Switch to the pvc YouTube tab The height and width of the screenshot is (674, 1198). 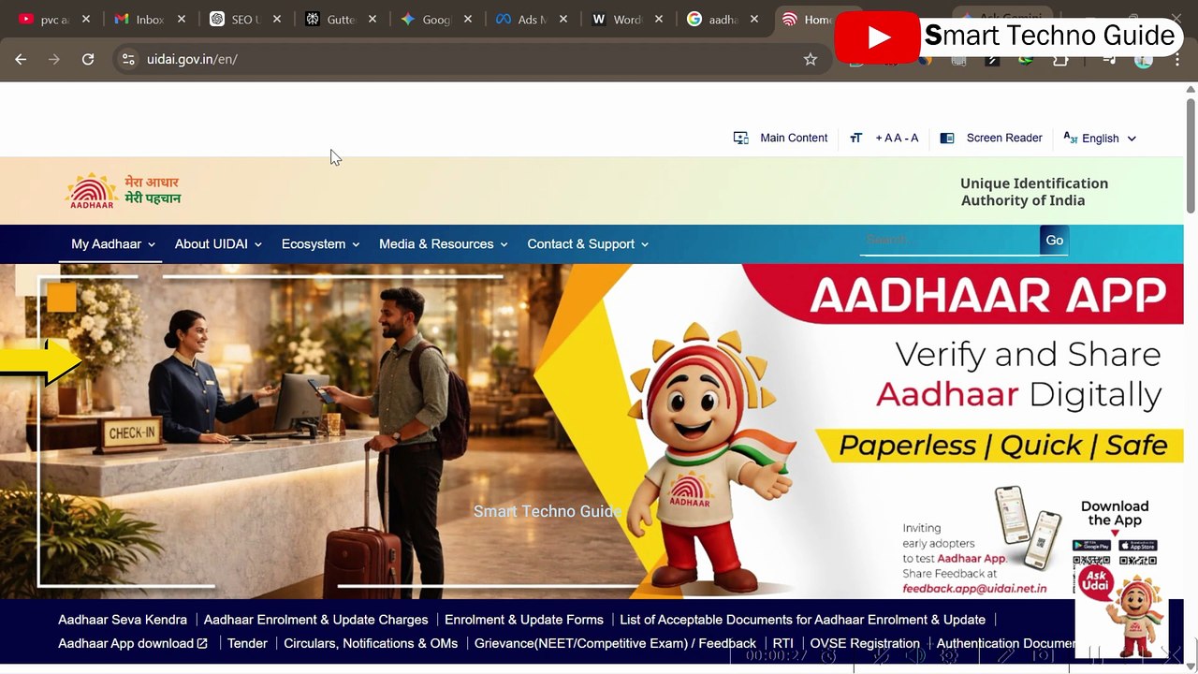pos(45,19)
